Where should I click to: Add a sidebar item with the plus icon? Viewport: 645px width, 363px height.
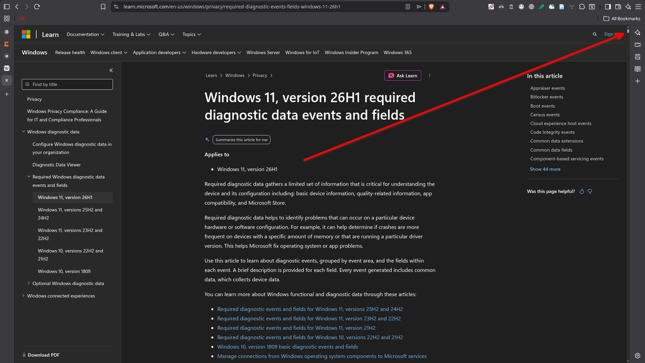point(638,81)
